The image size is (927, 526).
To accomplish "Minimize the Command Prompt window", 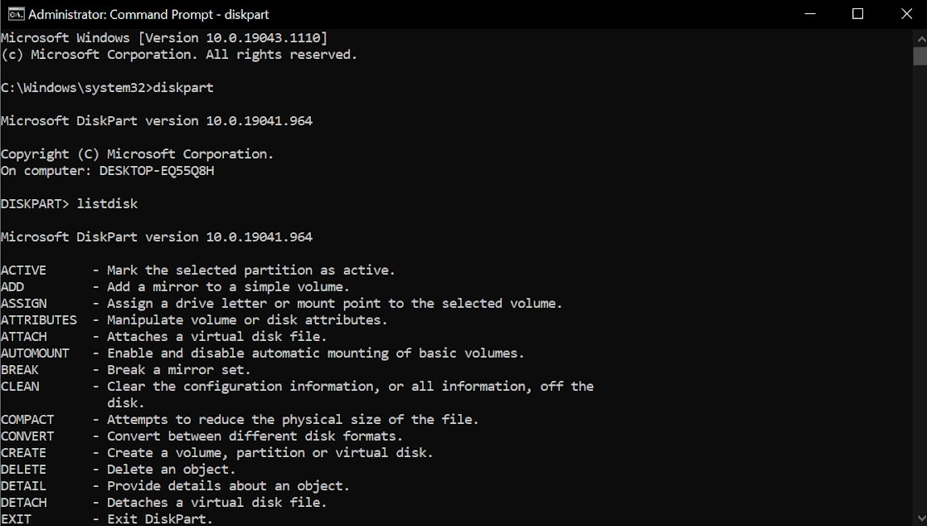I will 810,14.
